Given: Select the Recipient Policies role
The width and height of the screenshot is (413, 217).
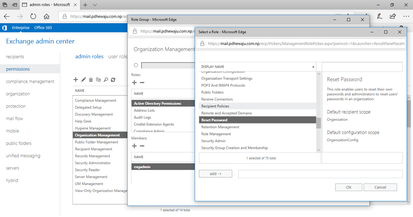Looking at the screenshot, I should tap(215, 106).
